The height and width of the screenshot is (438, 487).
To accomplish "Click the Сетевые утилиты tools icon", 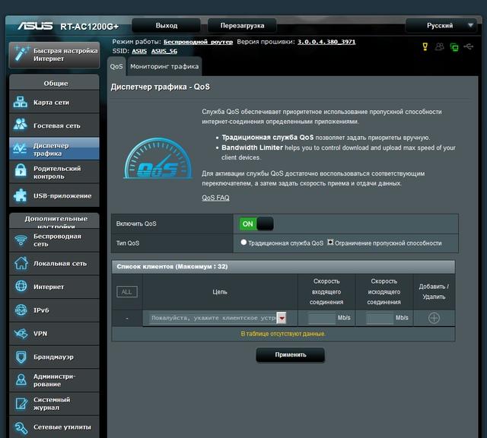I will (x=21, y=427).
